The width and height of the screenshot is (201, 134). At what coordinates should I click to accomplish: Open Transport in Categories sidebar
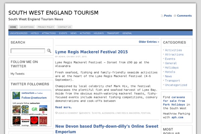pyautogui.click(x=173, y=81)
